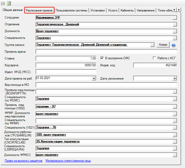Screen dimensions: 185x168
Task: Expand the Дата приема на раб. date dropdown
Action: pyautogui.click(x=94, y=78)
